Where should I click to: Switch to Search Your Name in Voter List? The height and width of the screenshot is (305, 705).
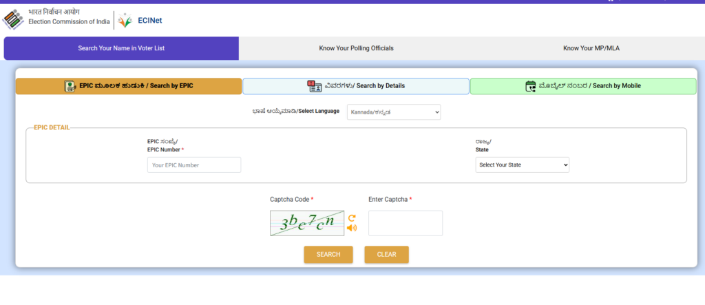(121, 48)
